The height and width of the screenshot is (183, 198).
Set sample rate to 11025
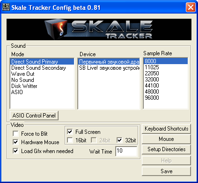[x=166, y=67]
